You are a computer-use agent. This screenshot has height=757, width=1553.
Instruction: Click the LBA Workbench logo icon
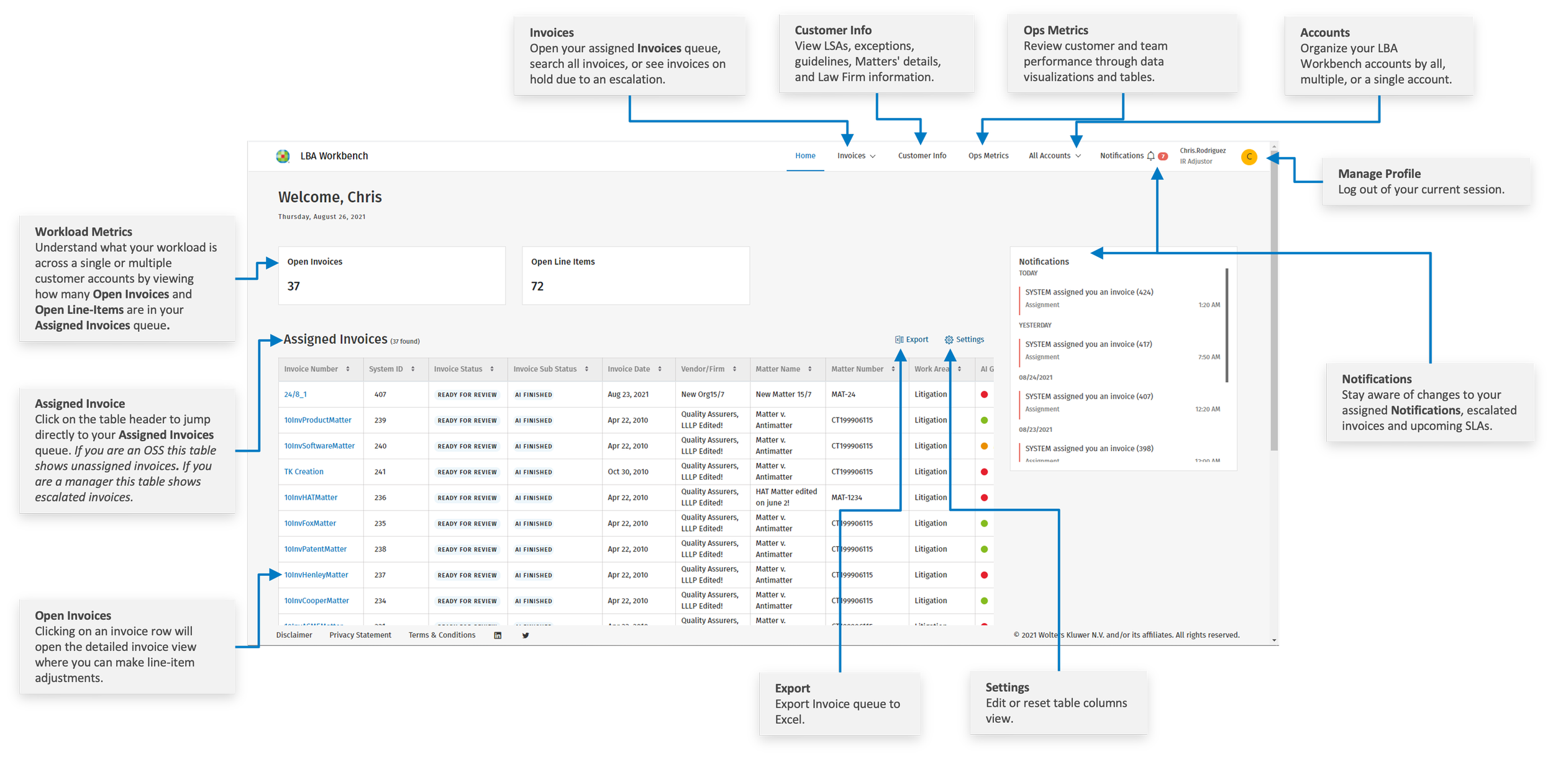283,156
